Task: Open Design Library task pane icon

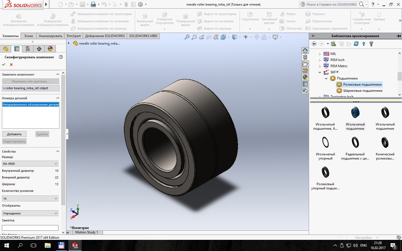Action: point(305,57)
